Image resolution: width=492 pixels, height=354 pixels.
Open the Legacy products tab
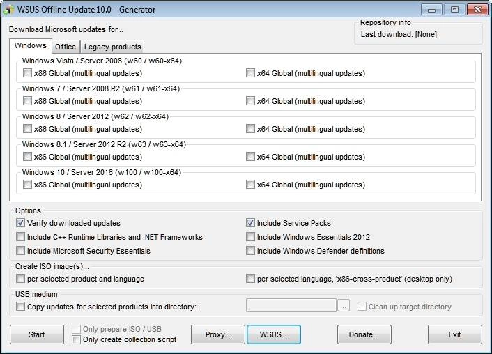(x=112, y=47)
